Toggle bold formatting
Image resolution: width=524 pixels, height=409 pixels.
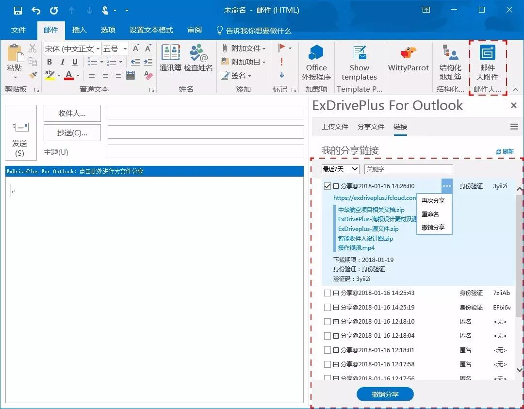49,62
